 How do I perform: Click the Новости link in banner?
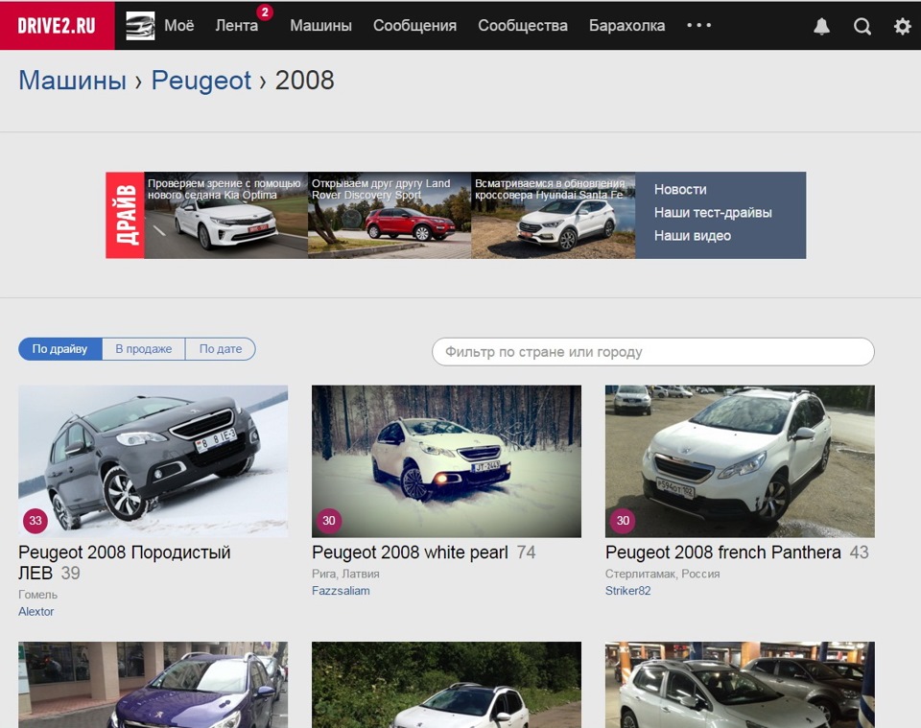(680, 190)
